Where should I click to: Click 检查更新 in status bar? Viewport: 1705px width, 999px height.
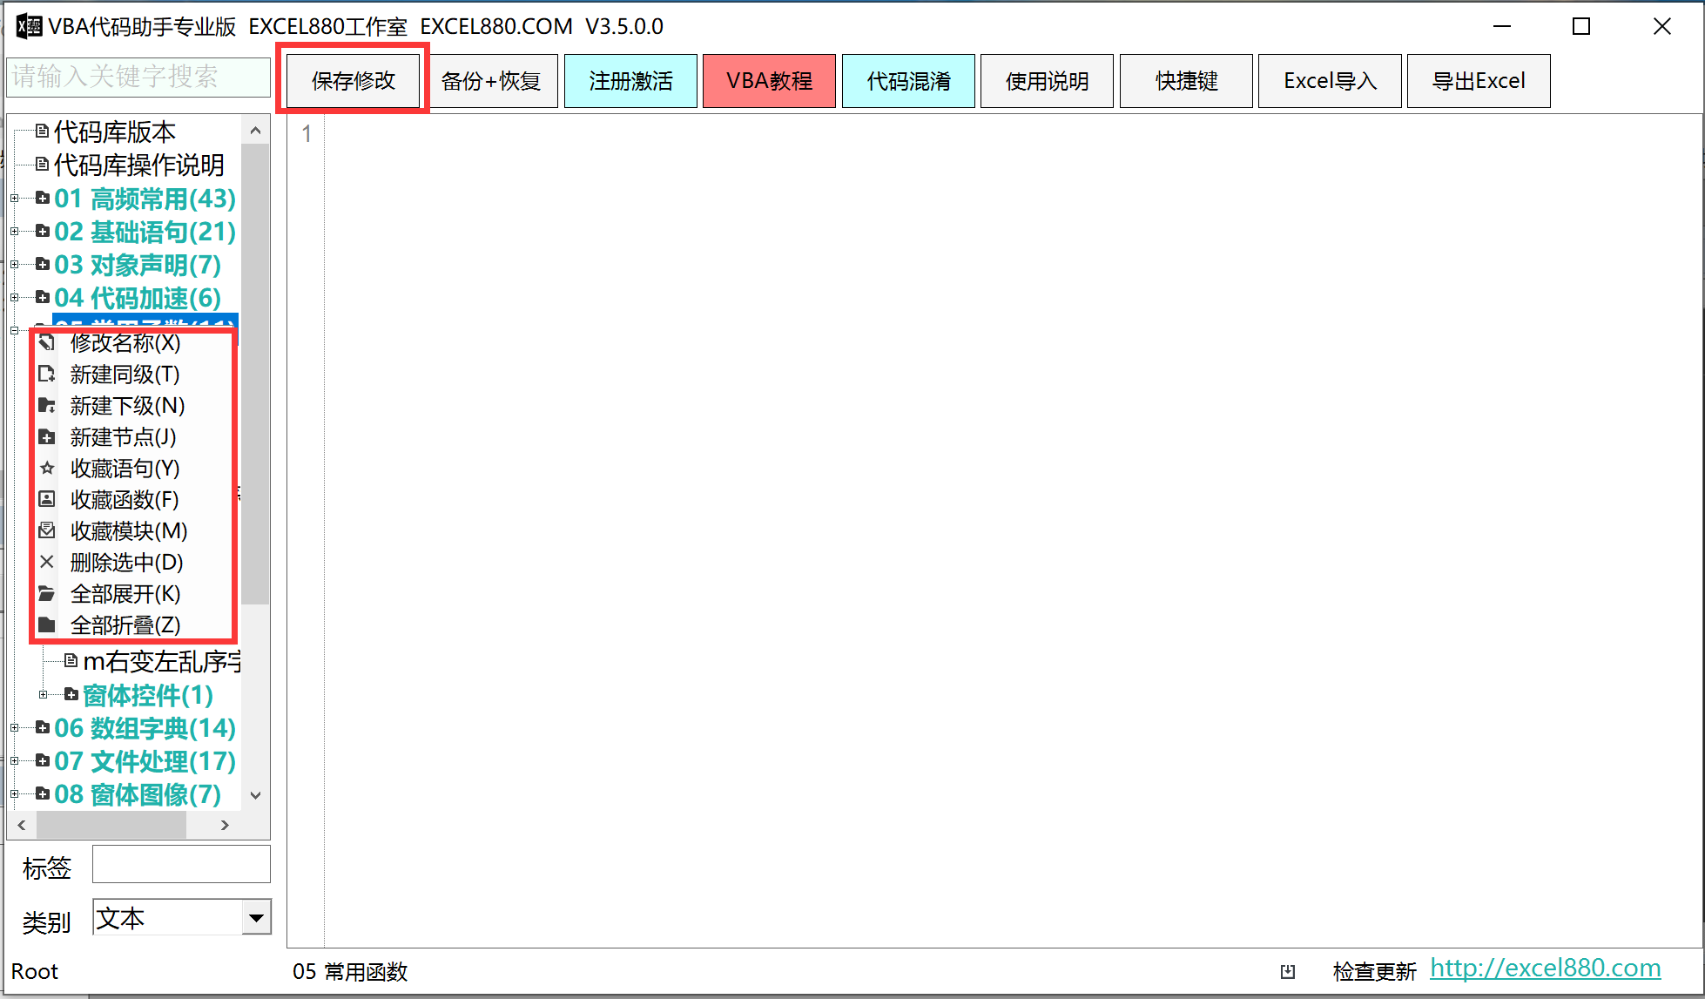pyautogui.click(x=1374, y=971)
